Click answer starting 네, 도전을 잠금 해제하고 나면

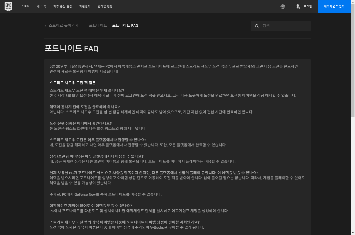[x=138, y=145]
